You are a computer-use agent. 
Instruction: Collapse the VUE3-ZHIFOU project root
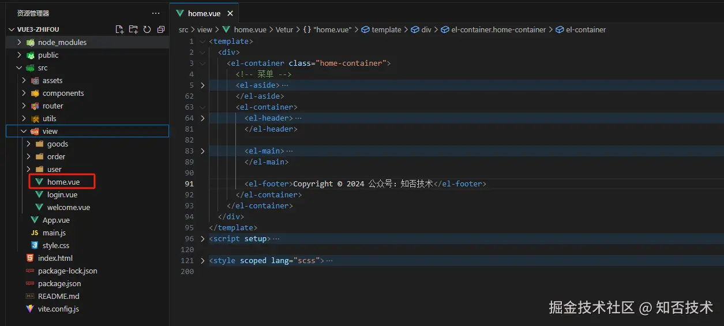[12, 29]
